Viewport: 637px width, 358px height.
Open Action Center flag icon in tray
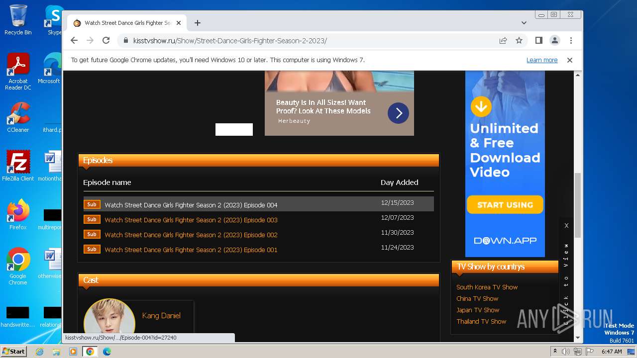pyautogui.click(x=589, y=352)
